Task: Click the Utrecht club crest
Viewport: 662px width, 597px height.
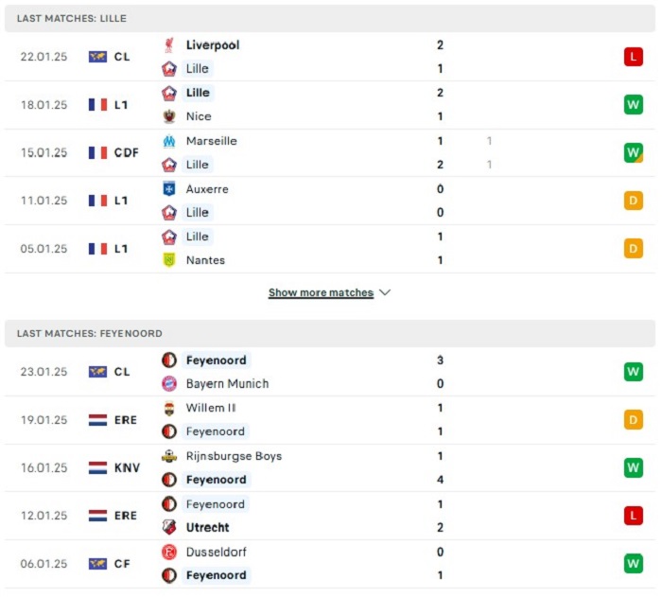Action: point(169,527)
